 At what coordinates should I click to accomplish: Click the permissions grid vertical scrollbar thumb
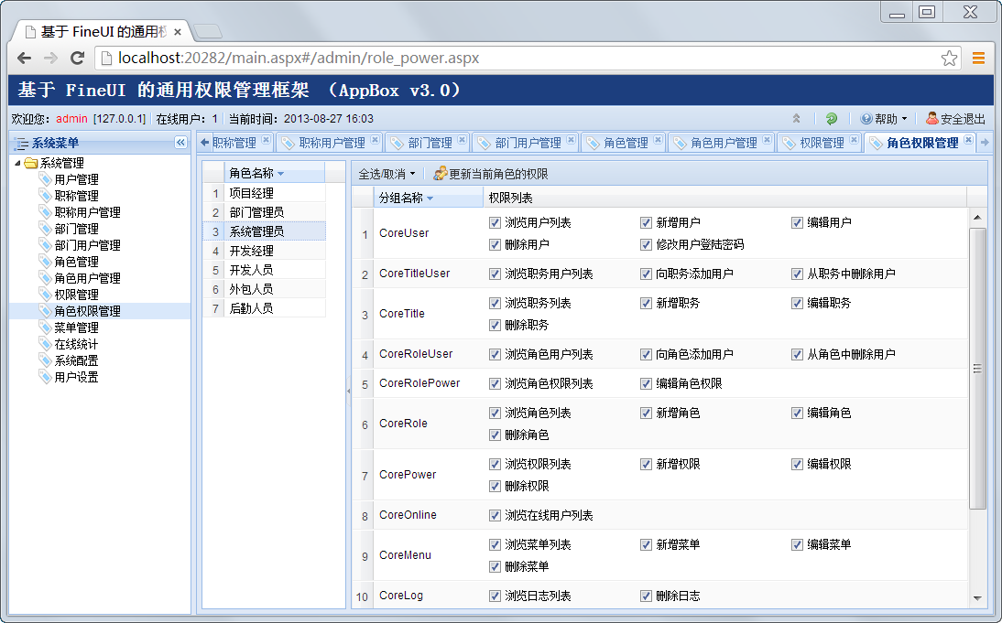tap(977, 369)
